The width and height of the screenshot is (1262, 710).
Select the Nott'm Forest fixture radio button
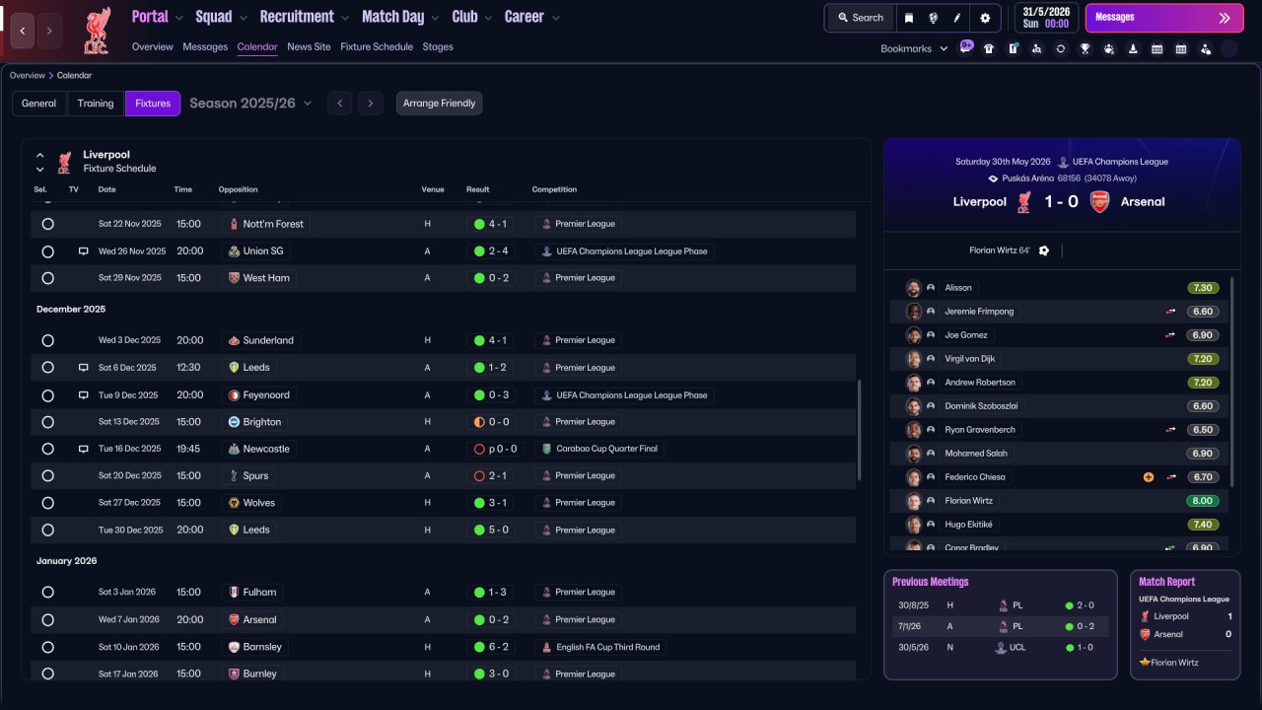[47, 224]
